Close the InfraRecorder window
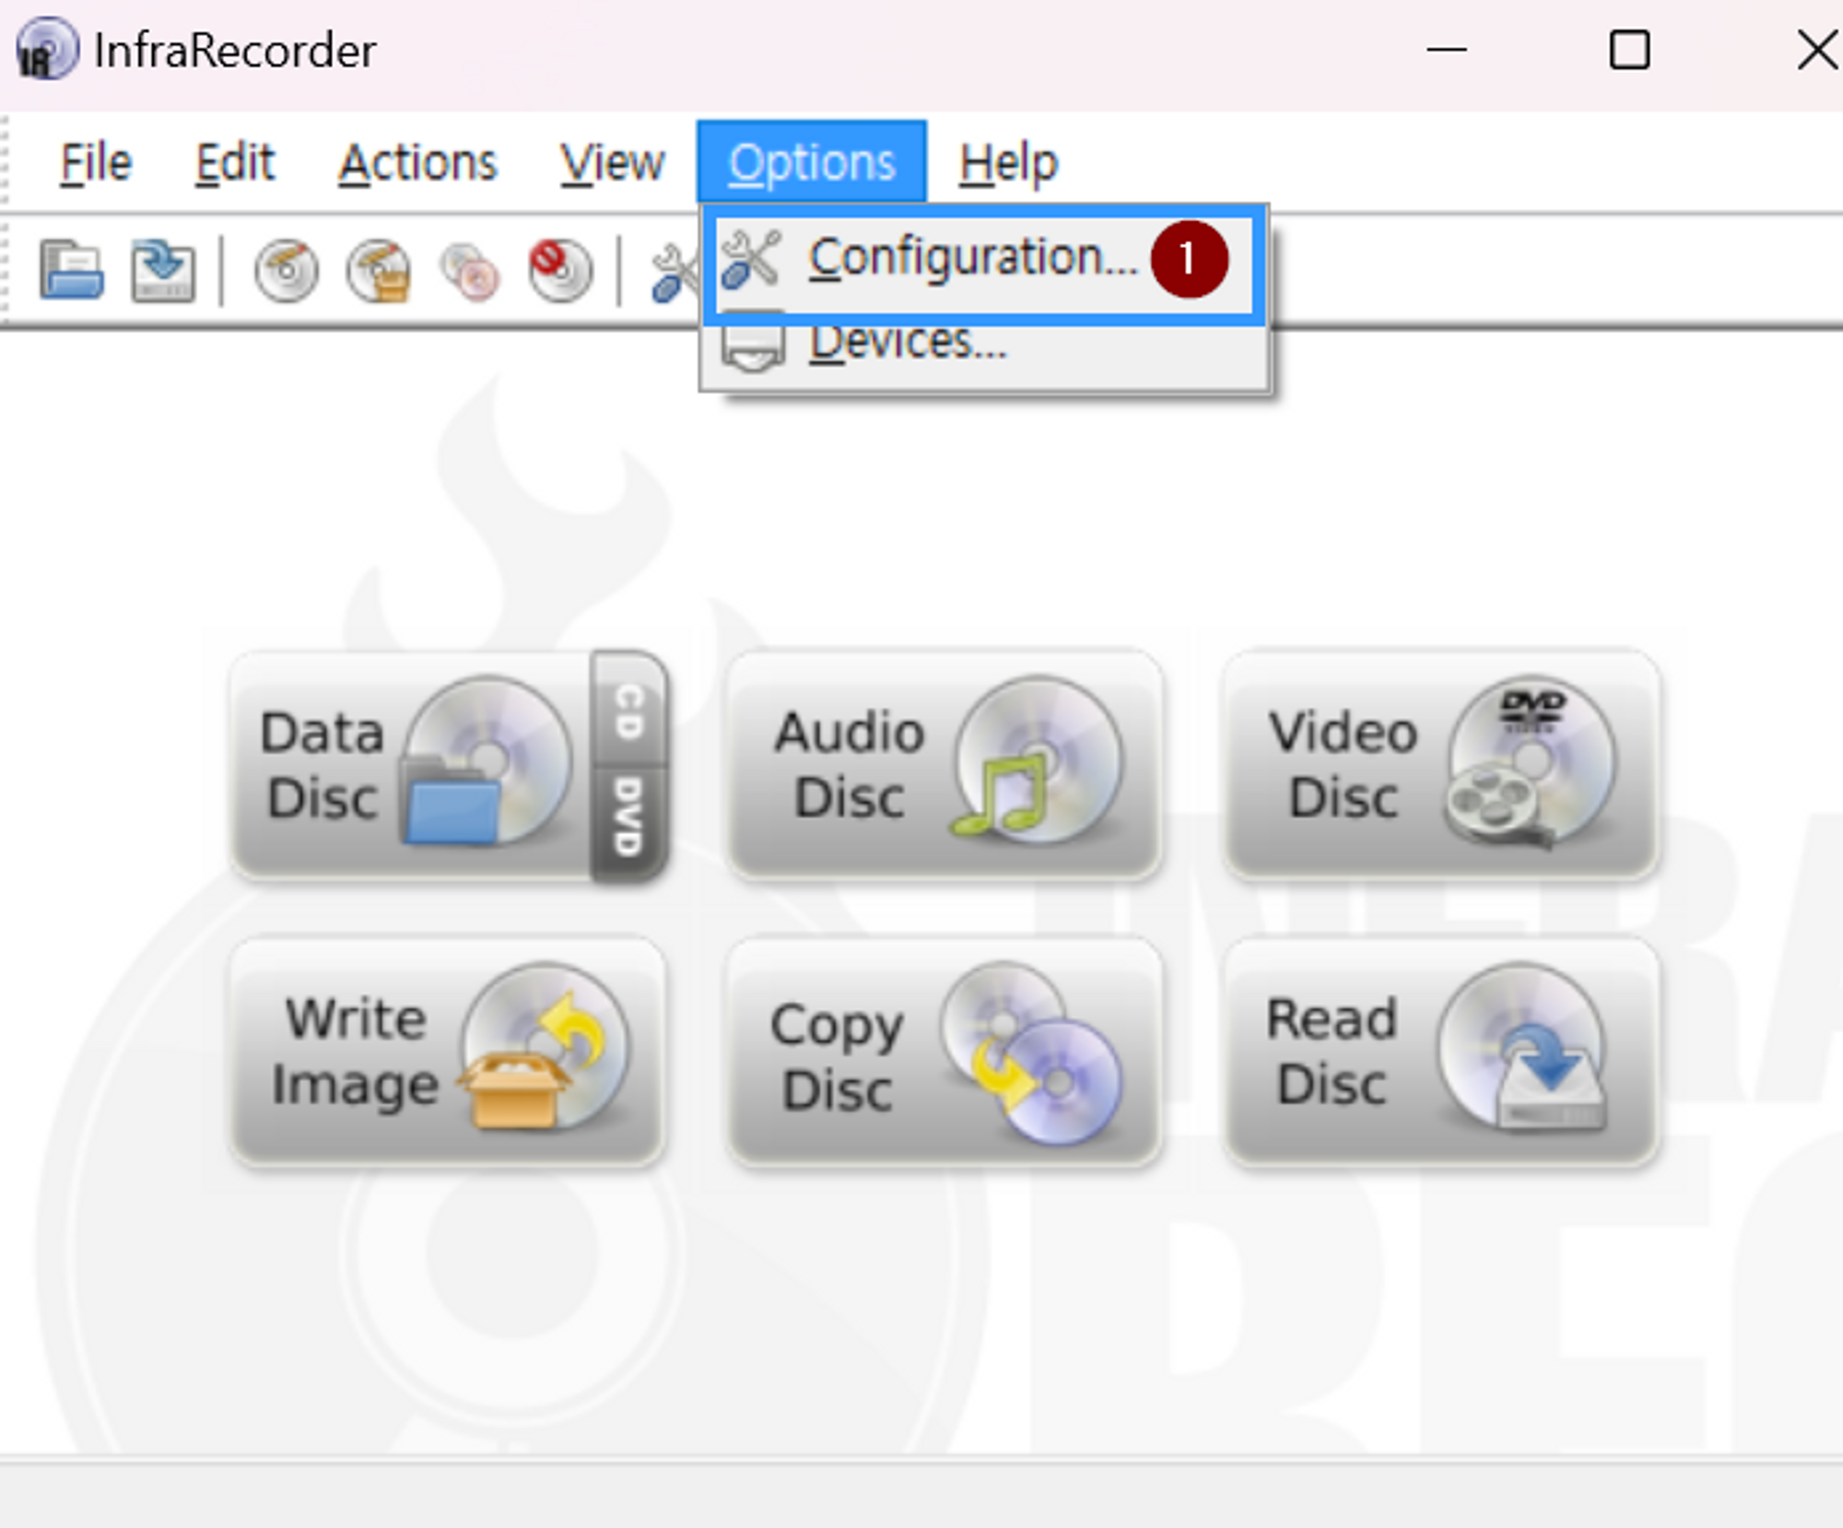Image resolution: width=1843 pixels, height=1528 pixels. [x=1816, y=50]
